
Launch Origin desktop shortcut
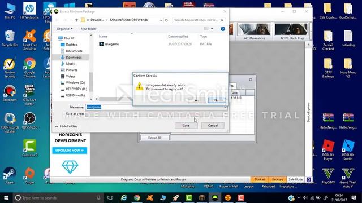coord(29,175)
